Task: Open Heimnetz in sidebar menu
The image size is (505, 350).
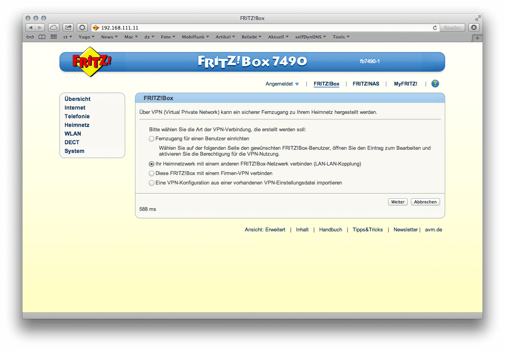Action: pyautogui.click(x=77, y=125)
